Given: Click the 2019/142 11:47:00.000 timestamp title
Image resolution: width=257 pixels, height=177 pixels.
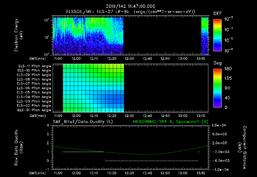Looking at the screenshot, I should [130, 6].
